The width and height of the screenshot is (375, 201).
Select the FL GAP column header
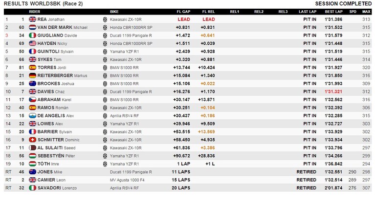pos(183,12)
